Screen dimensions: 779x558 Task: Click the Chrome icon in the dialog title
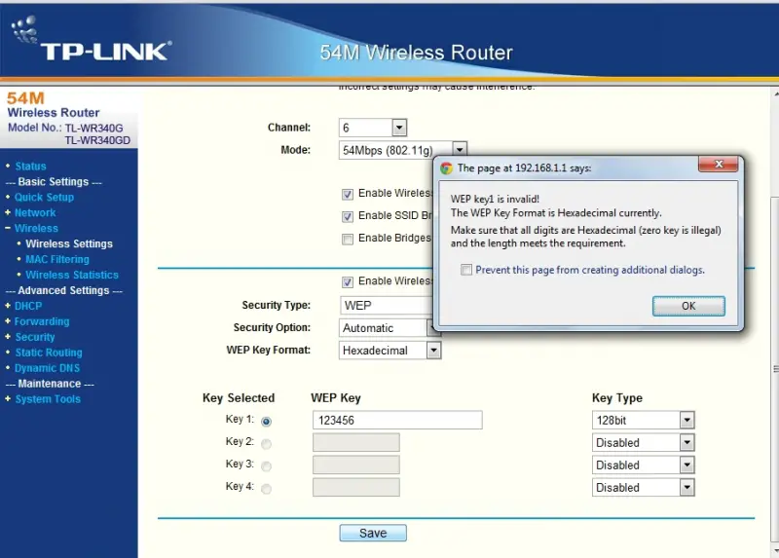pyautogui.click(x=446, y=168)
